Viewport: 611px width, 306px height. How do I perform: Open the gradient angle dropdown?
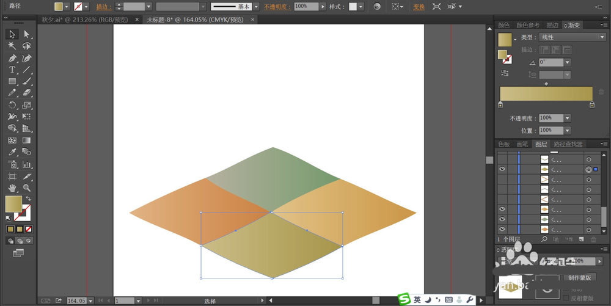tap(568, 62)
